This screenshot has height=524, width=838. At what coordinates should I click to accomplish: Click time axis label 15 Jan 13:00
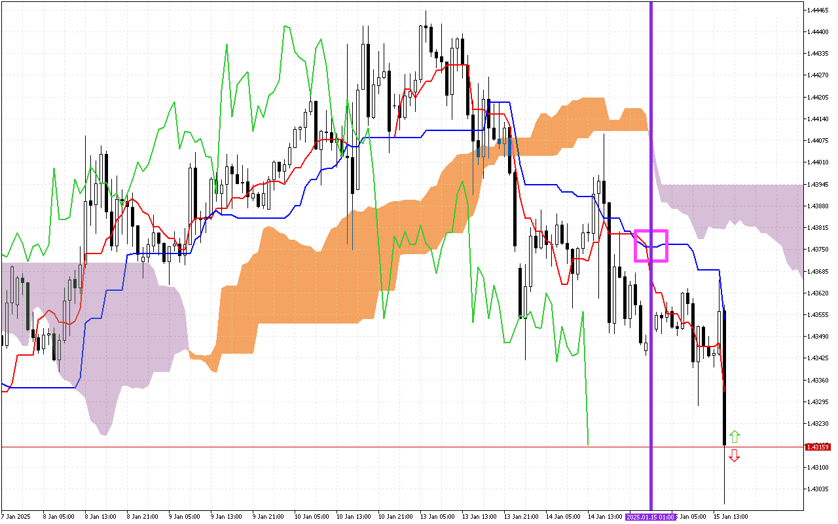pos(731,517)
